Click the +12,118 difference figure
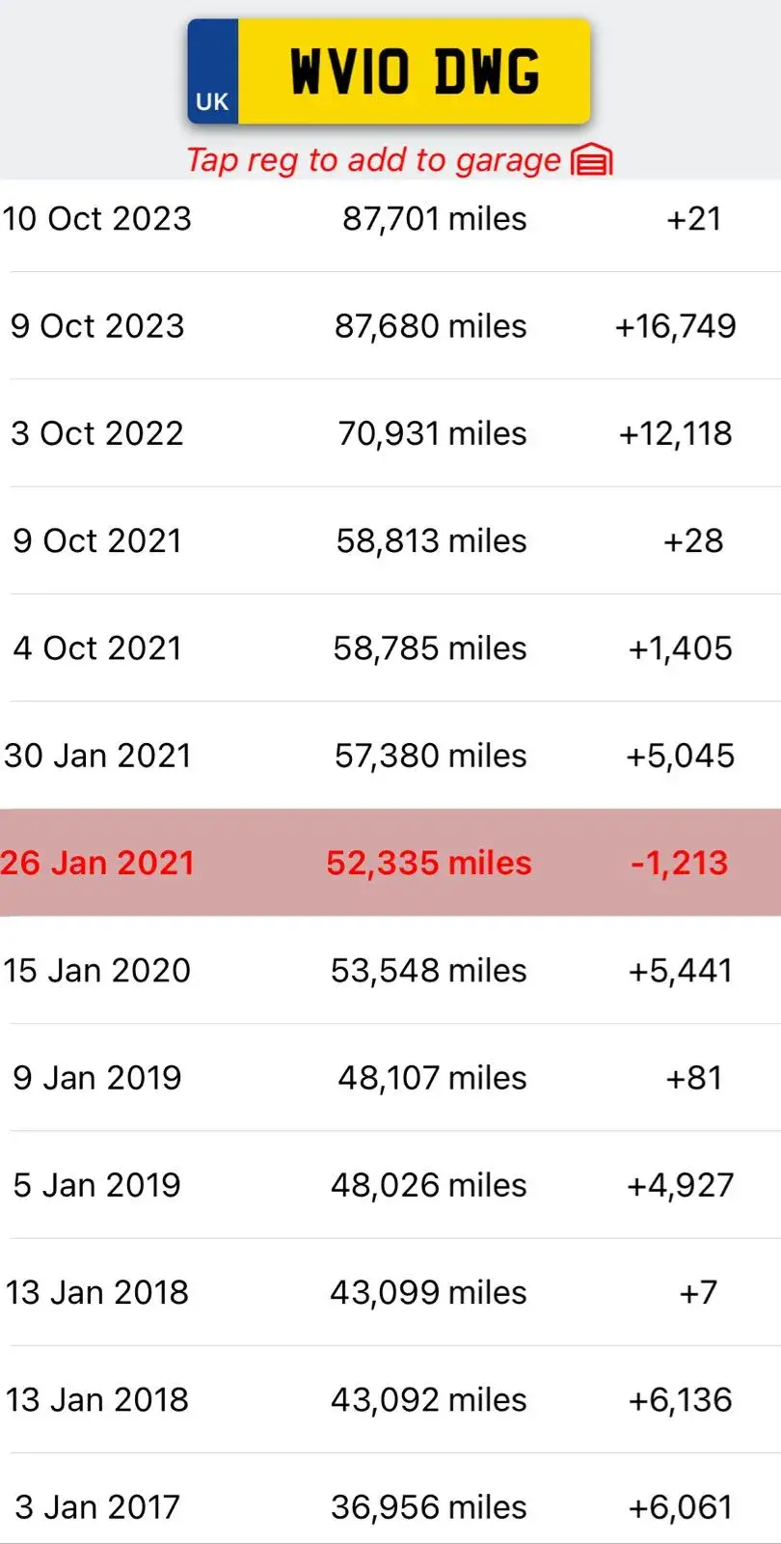 (x=676, y=433)
